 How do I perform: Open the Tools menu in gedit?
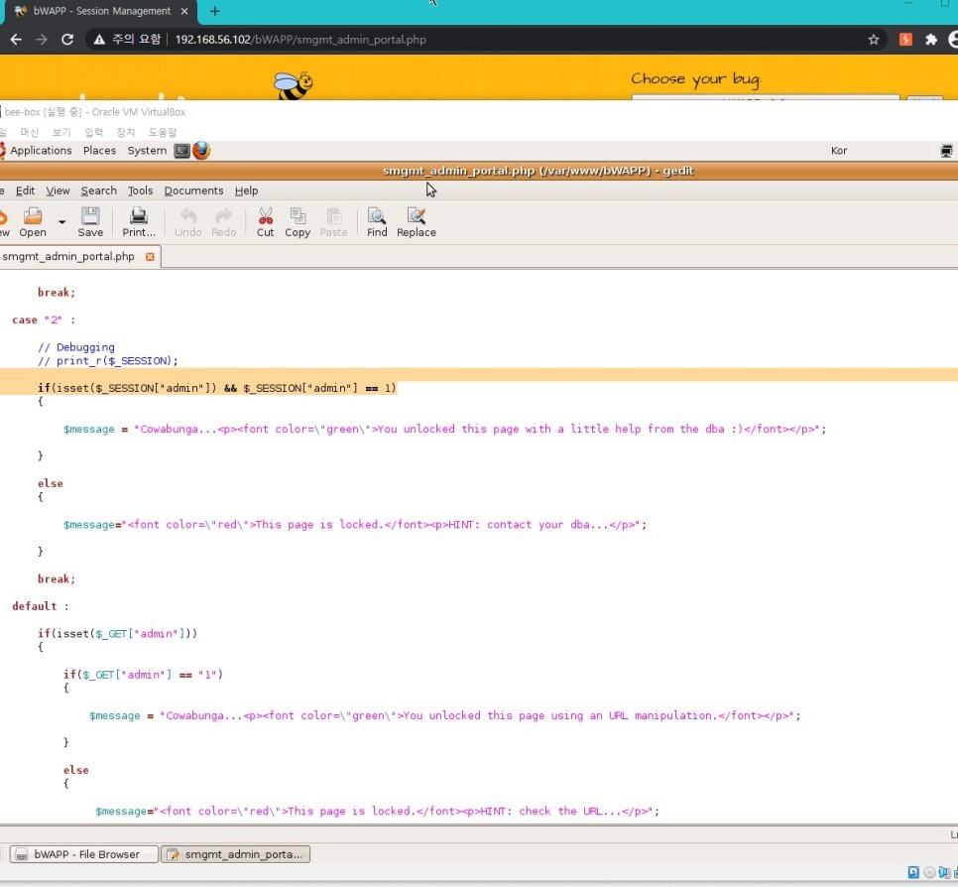141,190
